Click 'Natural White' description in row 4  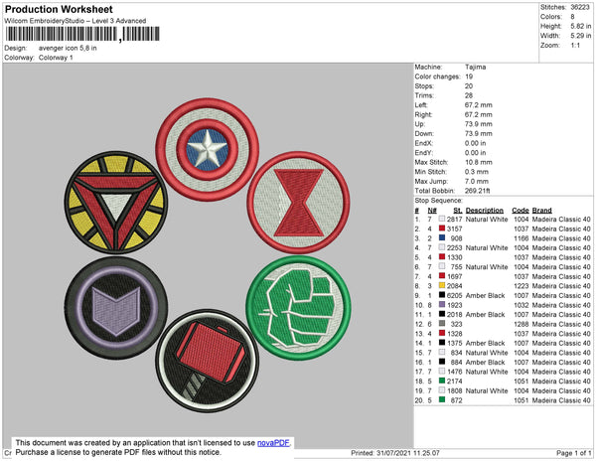pos(487,247)
